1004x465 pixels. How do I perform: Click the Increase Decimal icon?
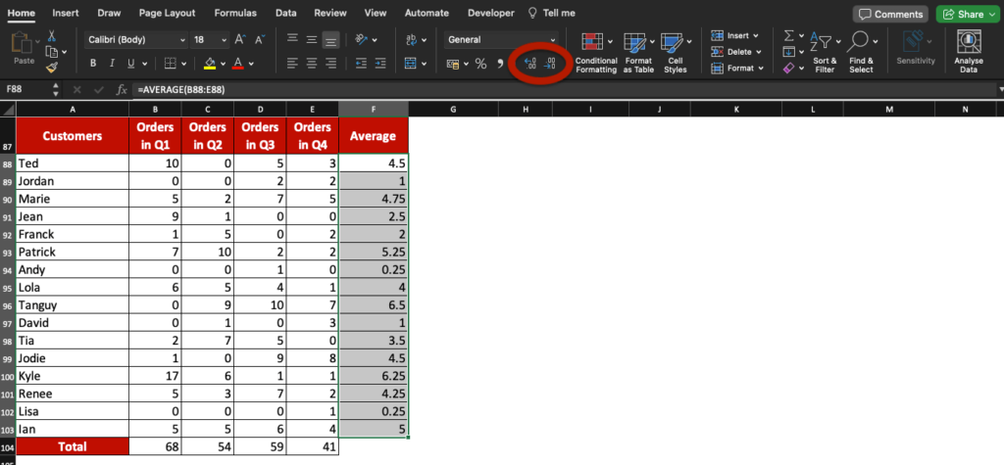pyautogui.click(x=529, y=64)
